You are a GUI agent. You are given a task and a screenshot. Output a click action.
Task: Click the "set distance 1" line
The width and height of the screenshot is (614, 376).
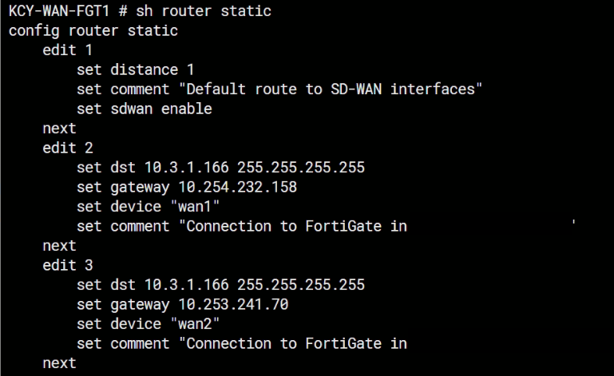[136, 69]
